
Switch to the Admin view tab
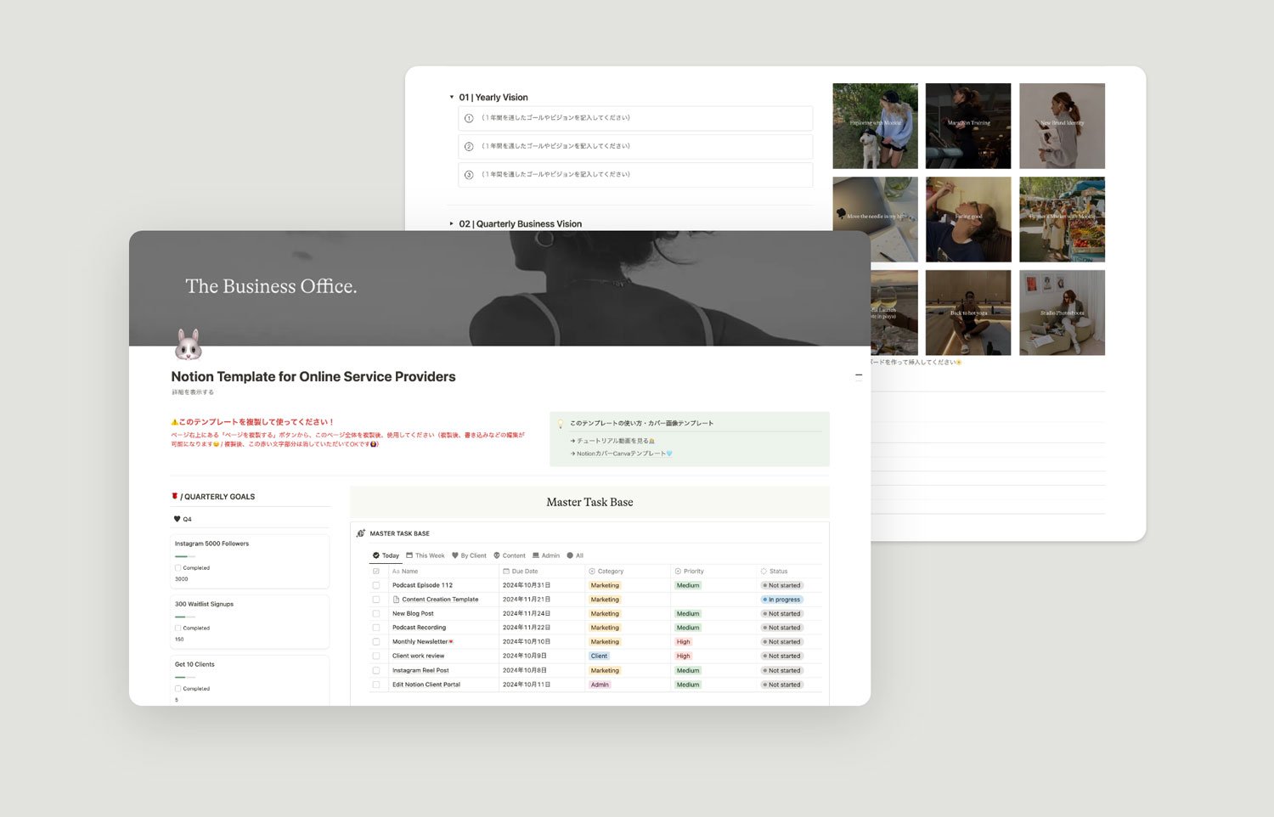[546, 555]
